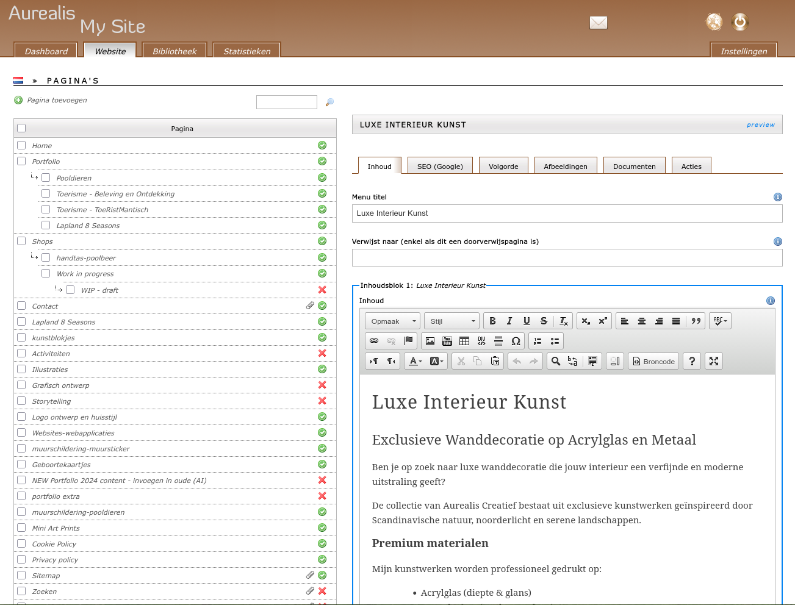Open the text color dropdown (A with arrow)

[x=414, y=360]
